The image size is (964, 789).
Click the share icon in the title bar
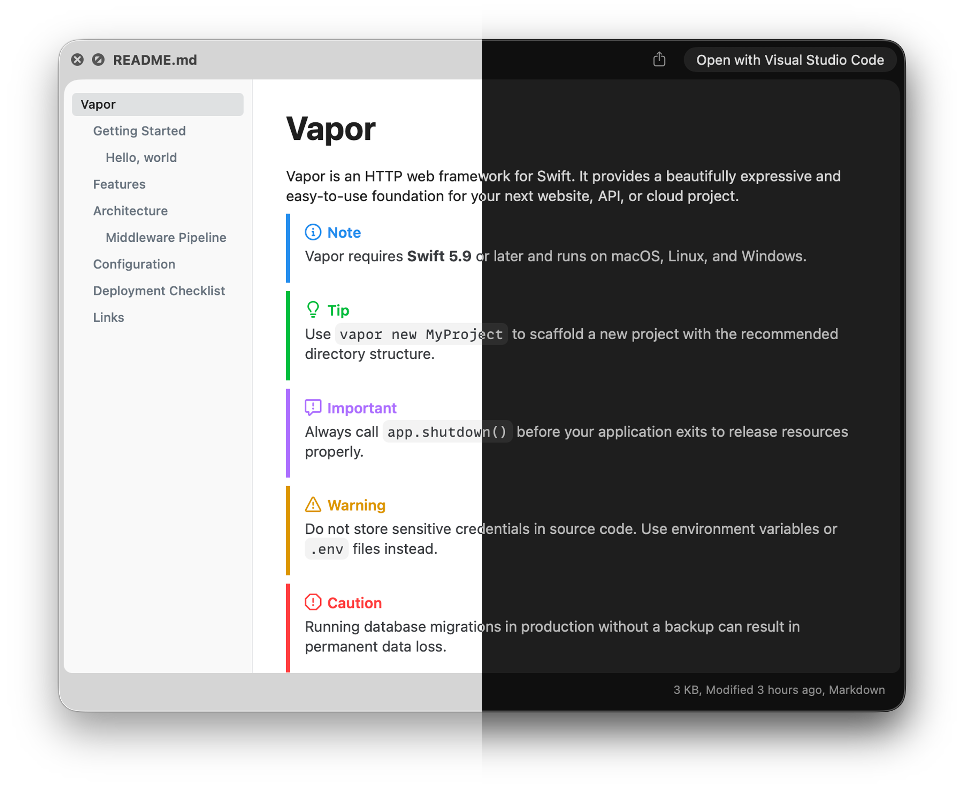660,60
